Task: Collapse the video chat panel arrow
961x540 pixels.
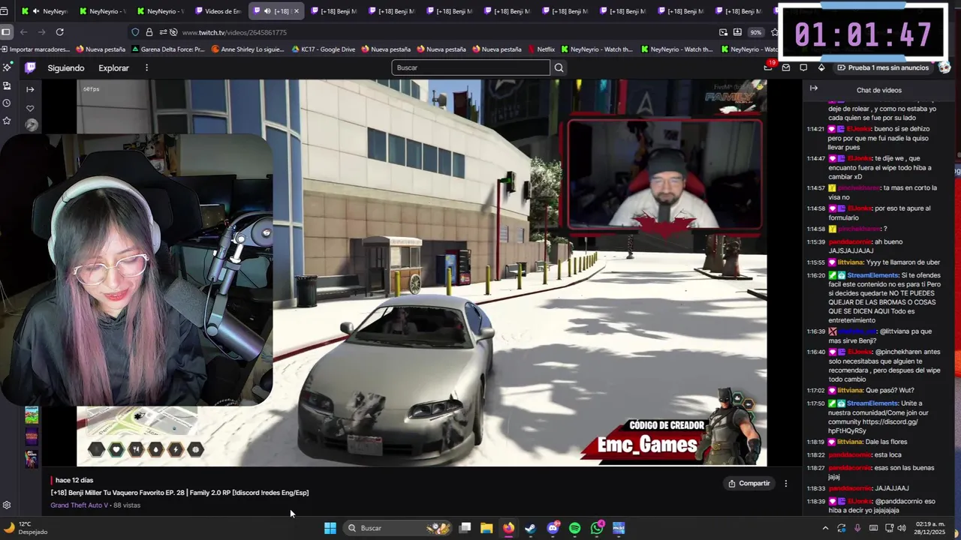Action: (x=813, y=88)
